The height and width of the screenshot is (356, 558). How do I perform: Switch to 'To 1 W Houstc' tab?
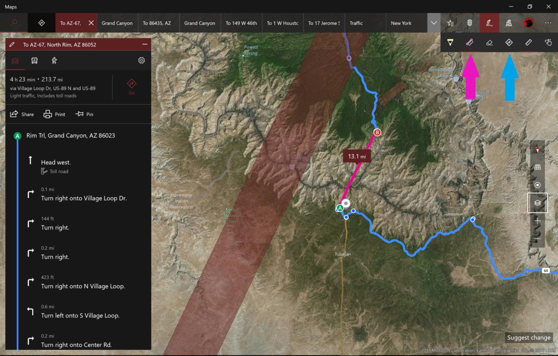[x=283, y=23]
